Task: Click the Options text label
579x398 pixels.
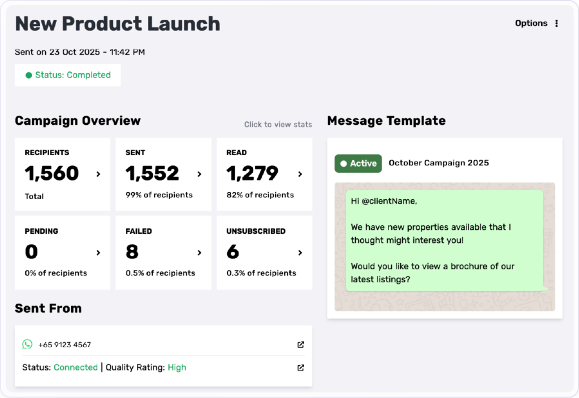Action: tap(531, 24)
